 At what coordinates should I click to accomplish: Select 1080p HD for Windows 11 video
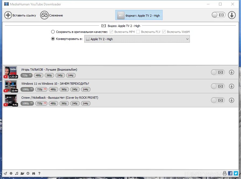(x=27, y=89)
